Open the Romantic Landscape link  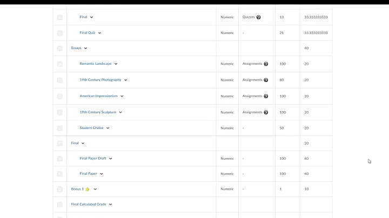tap(96, 64)
